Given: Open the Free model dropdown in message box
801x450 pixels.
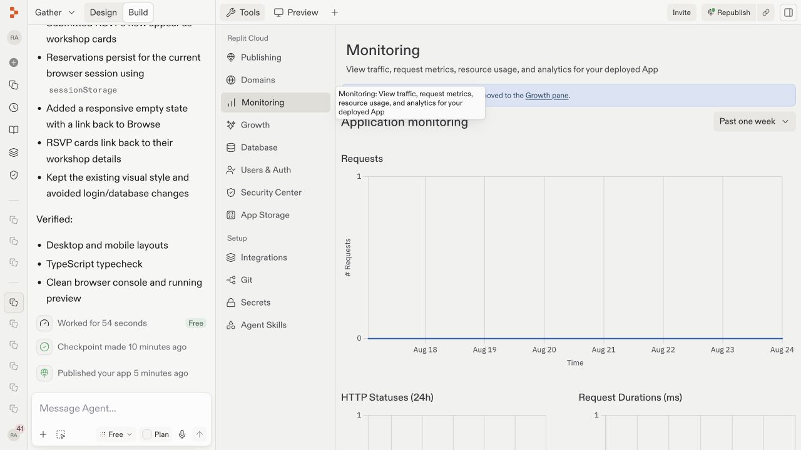Looking at the screenshot, I should [x=116, y=434].
